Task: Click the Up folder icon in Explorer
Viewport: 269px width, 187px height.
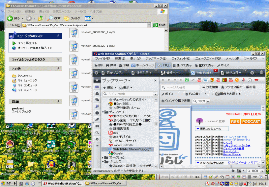Action: [x=41, y=18]
